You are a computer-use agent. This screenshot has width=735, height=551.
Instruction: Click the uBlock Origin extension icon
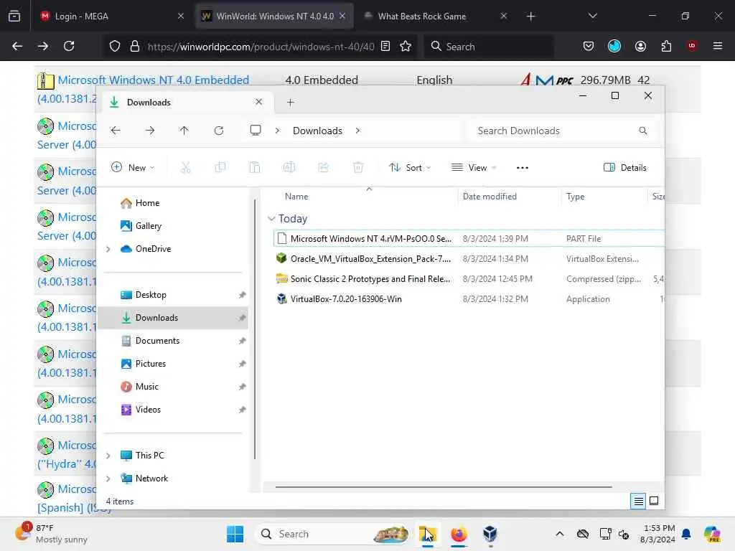tap(692, 46)
